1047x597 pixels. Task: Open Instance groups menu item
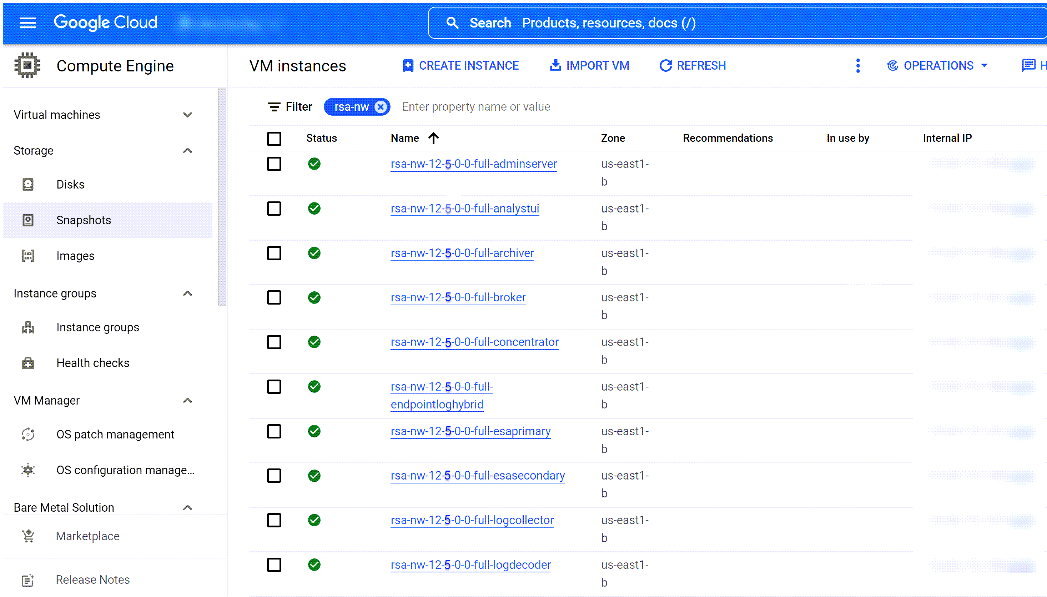[97, 327]
